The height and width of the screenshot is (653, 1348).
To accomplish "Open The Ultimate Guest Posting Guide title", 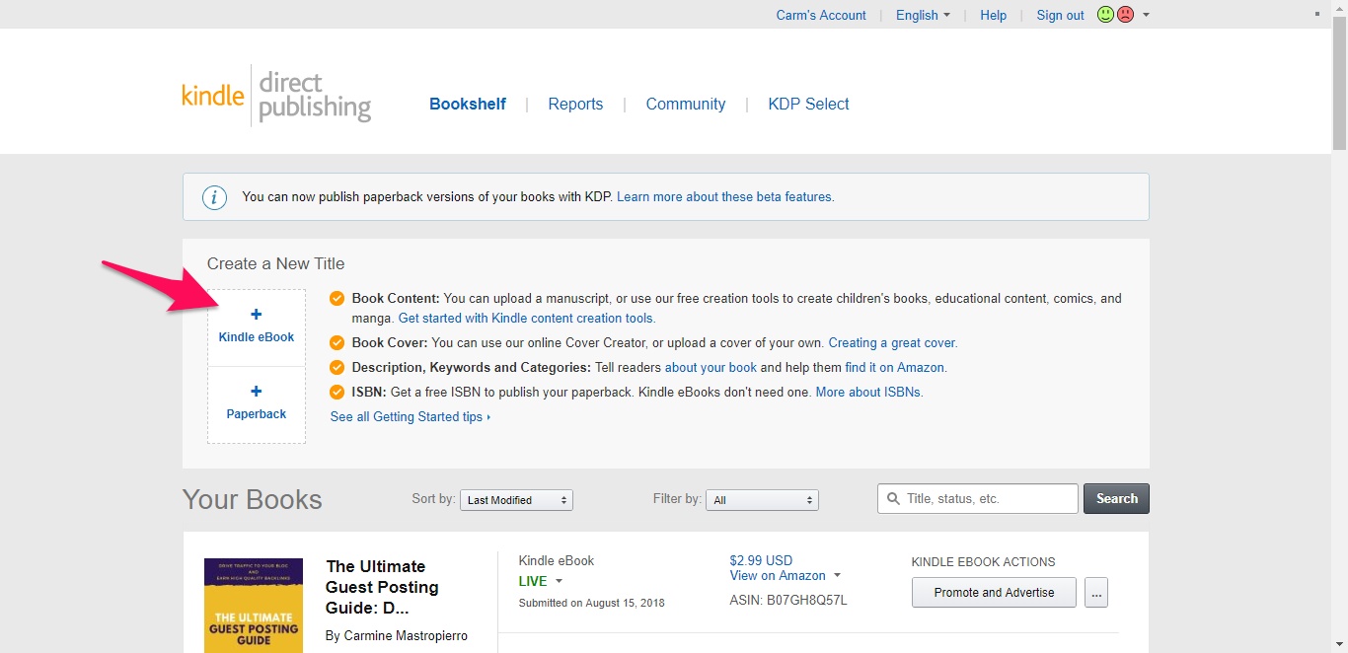I will point(383,587).
